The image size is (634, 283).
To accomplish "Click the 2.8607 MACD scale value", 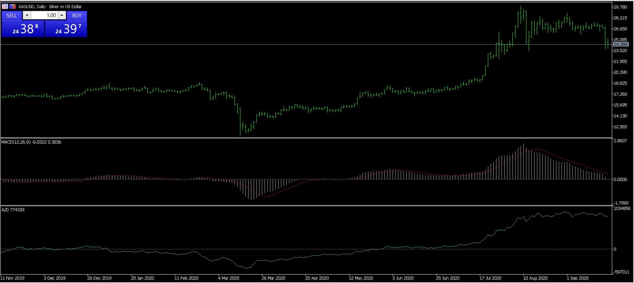I will click(620, 141).
